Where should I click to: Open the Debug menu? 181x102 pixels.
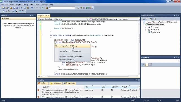[25, 5]
